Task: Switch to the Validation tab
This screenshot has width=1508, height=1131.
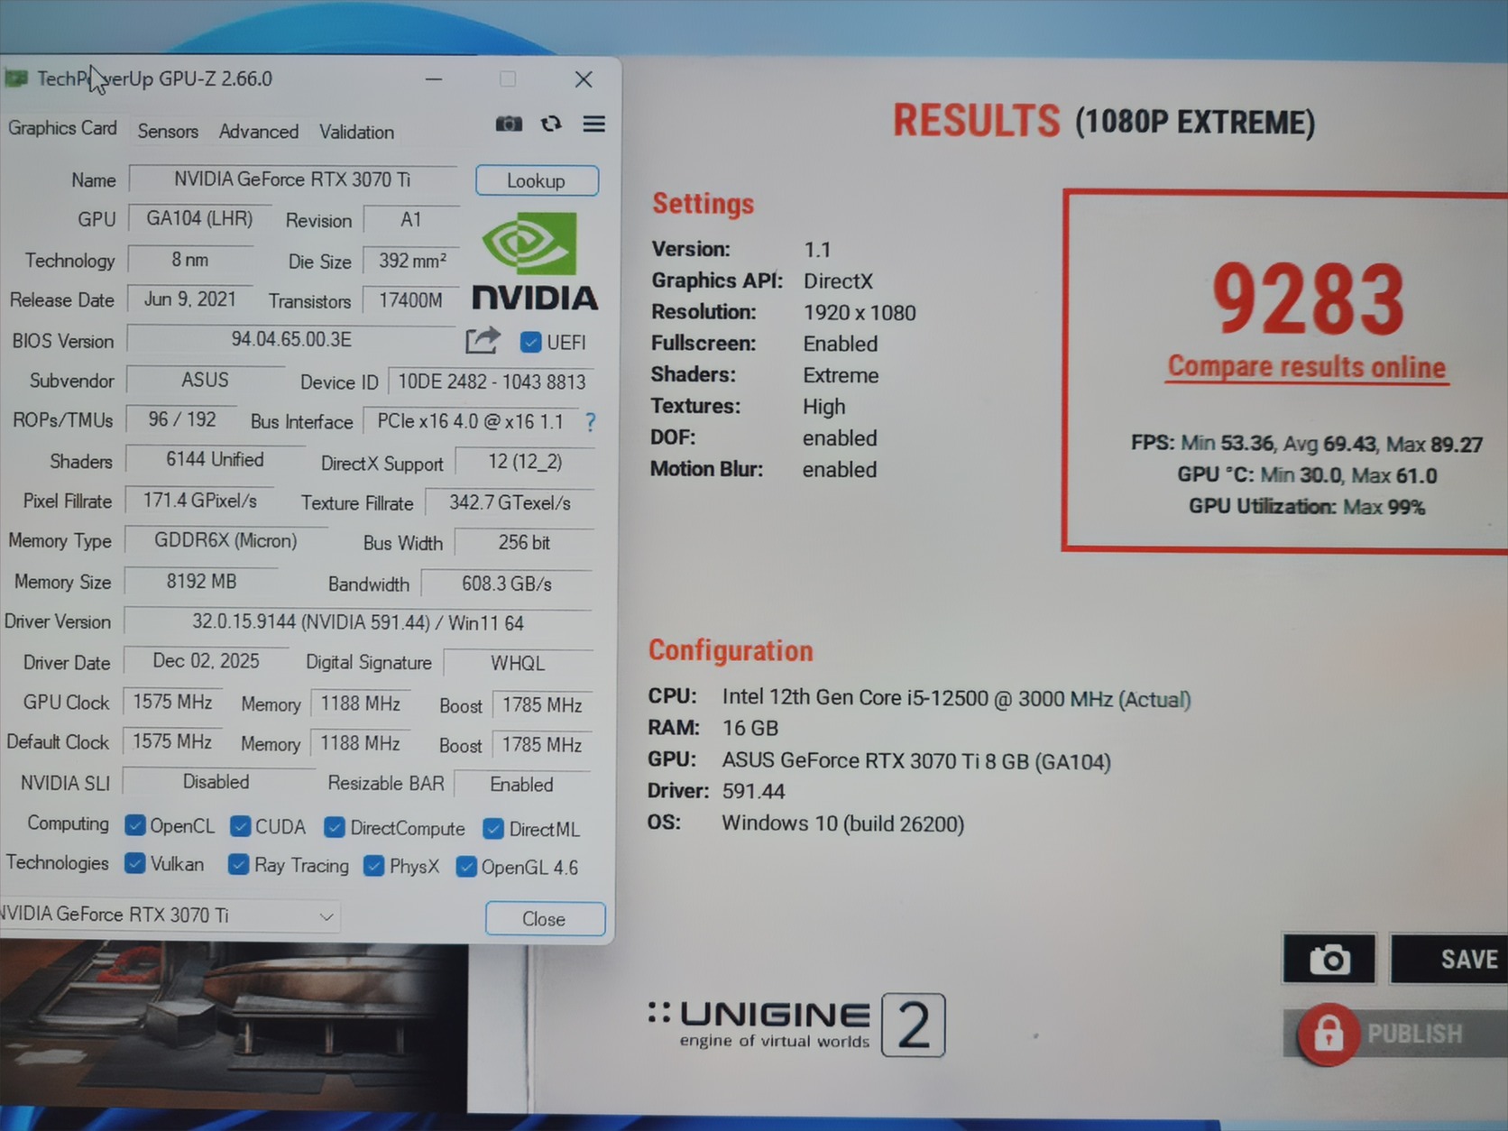Action: point(355,132)
